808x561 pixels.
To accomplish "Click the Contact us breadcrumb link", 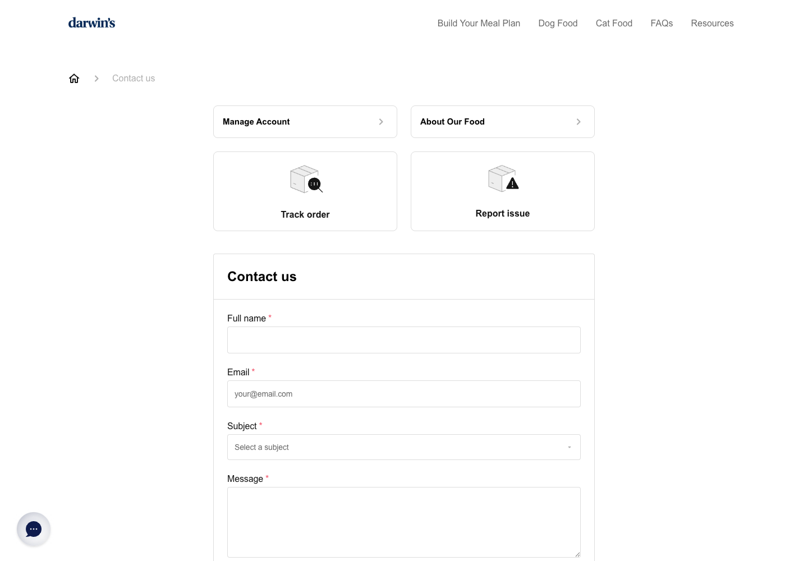I will click(x=134, y=79).
